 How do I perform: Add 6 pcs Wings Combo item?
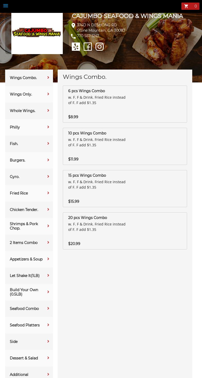[x=125, y=104]
